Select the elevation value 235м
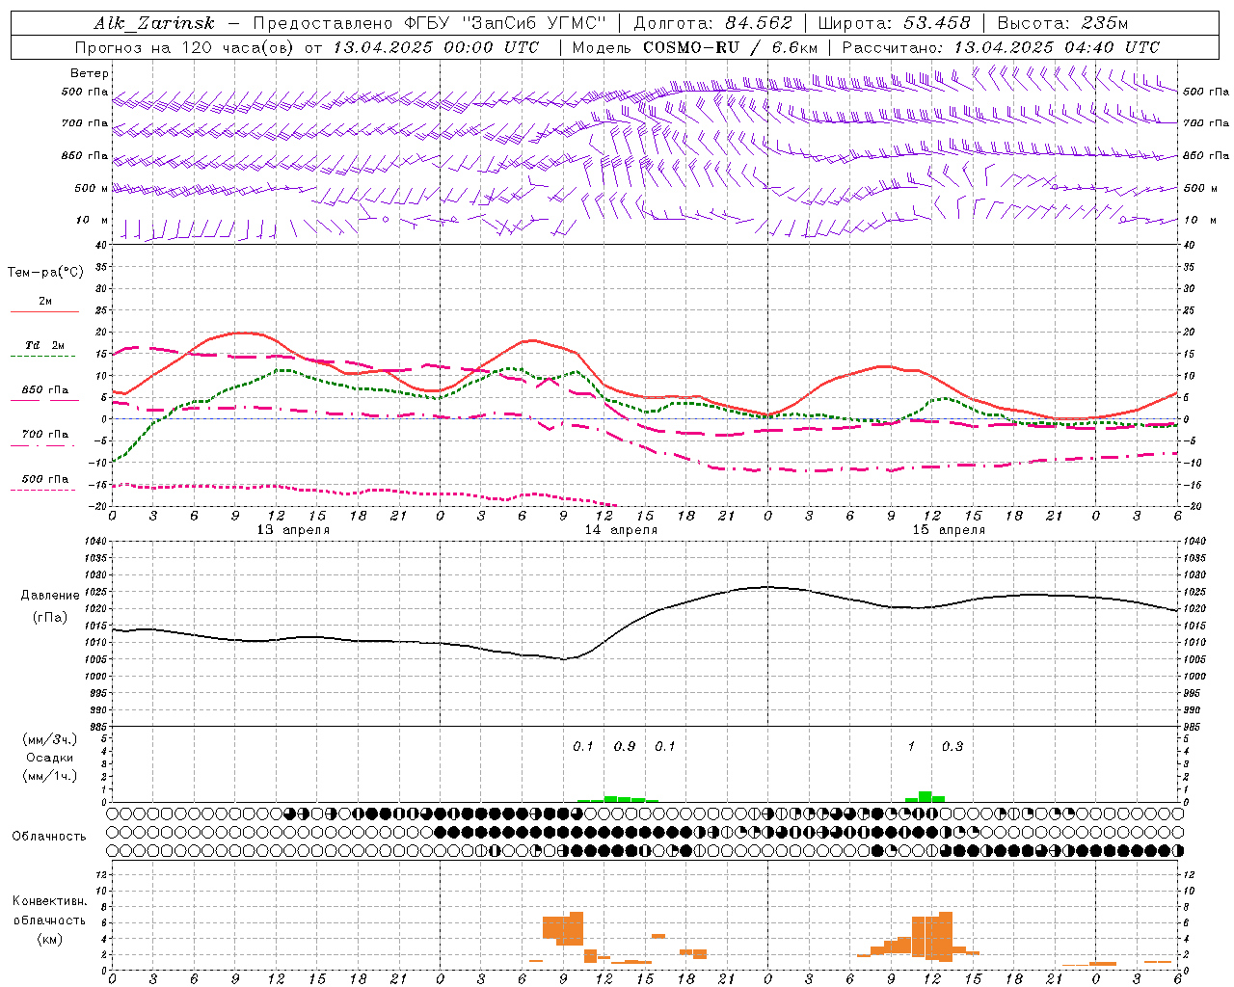The image size is (1234, 987). tap(1105, 24)
